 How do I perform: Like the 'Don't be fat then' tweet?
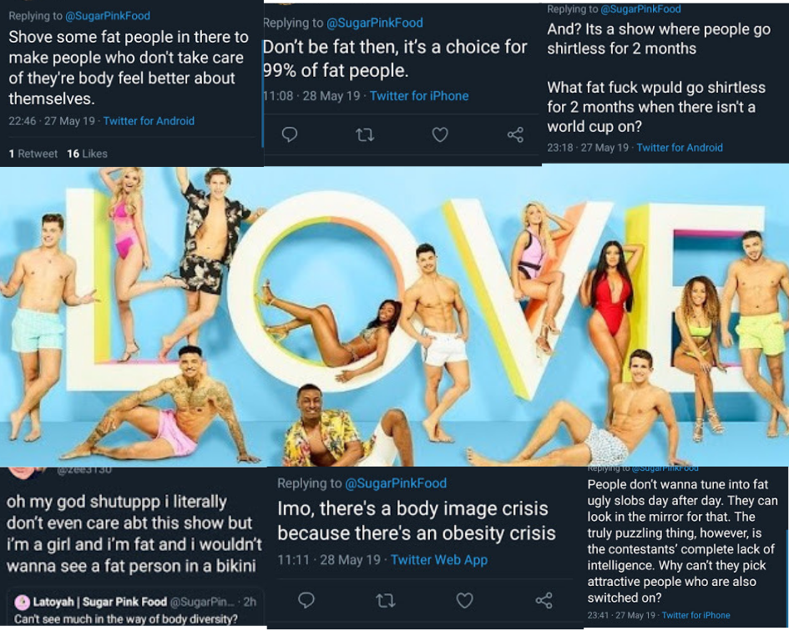[440, 135]
